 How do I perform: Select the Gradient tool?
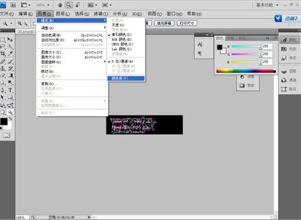click(10, 75)
